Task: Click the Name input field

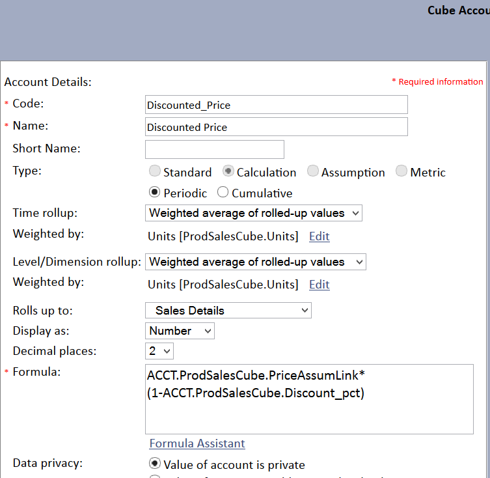Action: click(277, 127)
